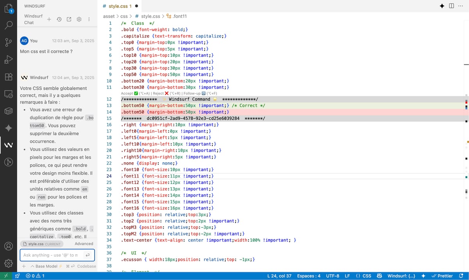
Task: Click the AG user avatar in chat
Action: point(24,41)
